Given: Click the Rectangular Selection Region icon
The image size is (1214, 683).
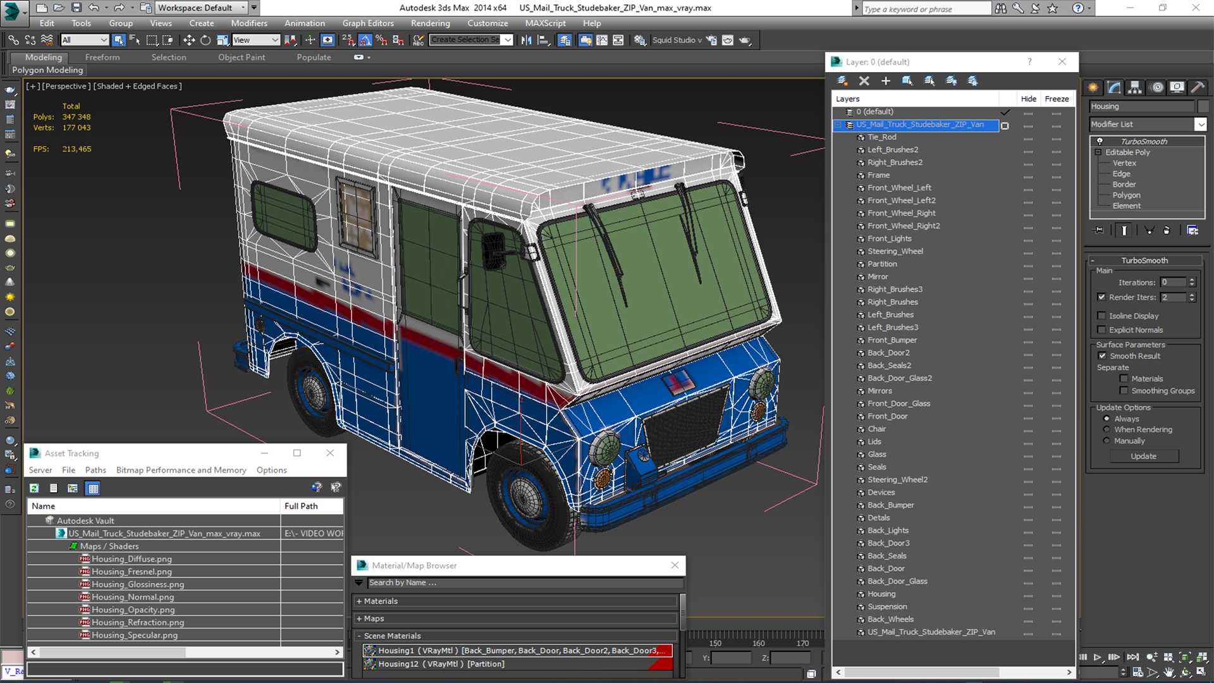Looking at the screenshot, I should click(x=152, y=40).
